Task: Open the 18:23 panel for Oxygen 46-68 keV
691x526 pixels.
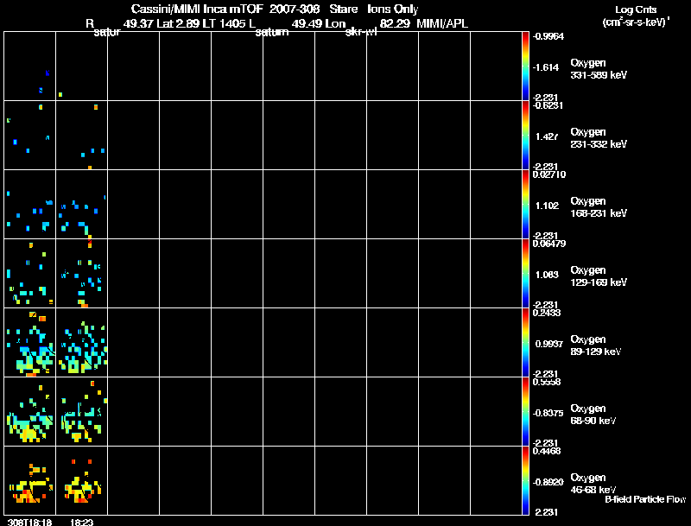Action: point(81,480)
